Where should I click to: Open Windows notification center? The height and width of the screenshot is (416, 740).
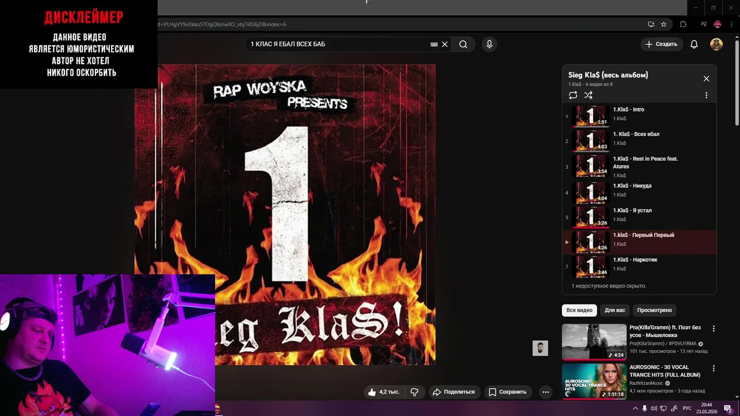(x=728, y=408)
